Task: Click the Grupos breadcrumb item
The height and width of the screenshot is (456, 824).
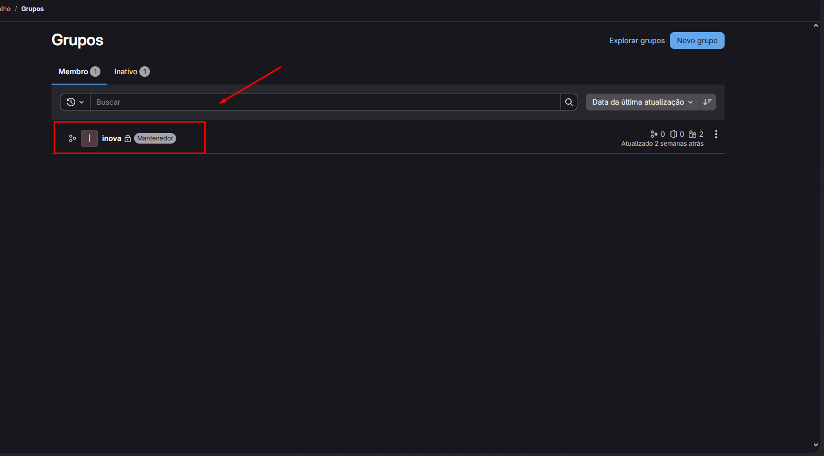Action: [33, 9]
